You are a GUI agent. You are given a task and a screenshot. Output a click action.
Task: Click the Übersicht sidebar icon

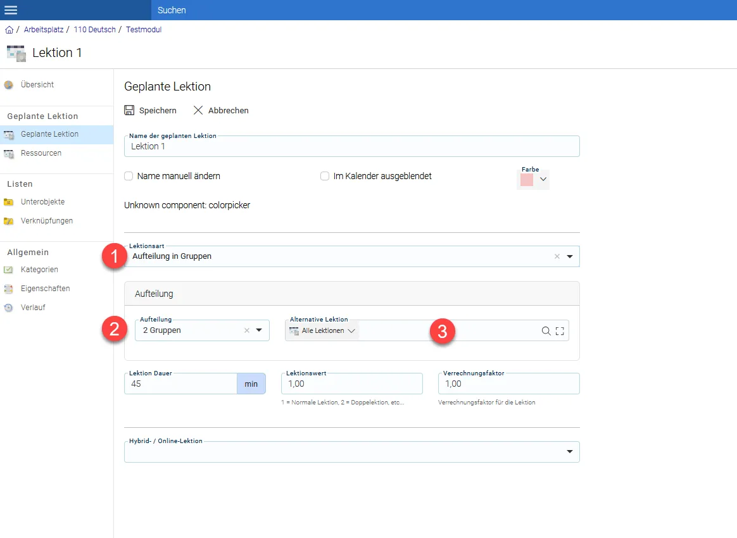(x=8, y=85)
